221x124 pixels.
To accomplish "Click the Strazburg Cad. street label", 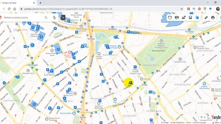I will (67, 38).
